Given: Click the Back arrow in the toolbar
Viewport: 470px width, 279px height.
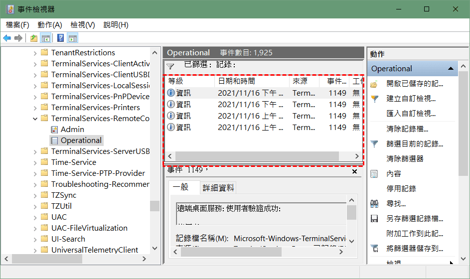Looking at the screenshot, I should 7,38.
